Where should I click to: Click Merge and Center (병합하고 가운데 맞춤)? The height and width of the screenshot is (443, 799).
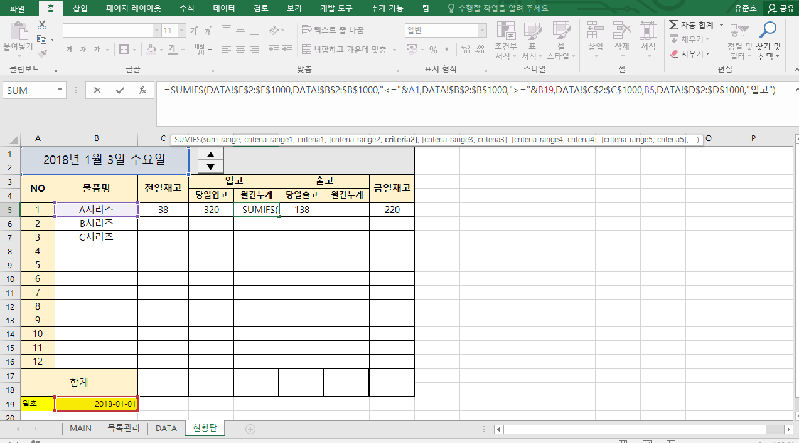coord(344,50)
